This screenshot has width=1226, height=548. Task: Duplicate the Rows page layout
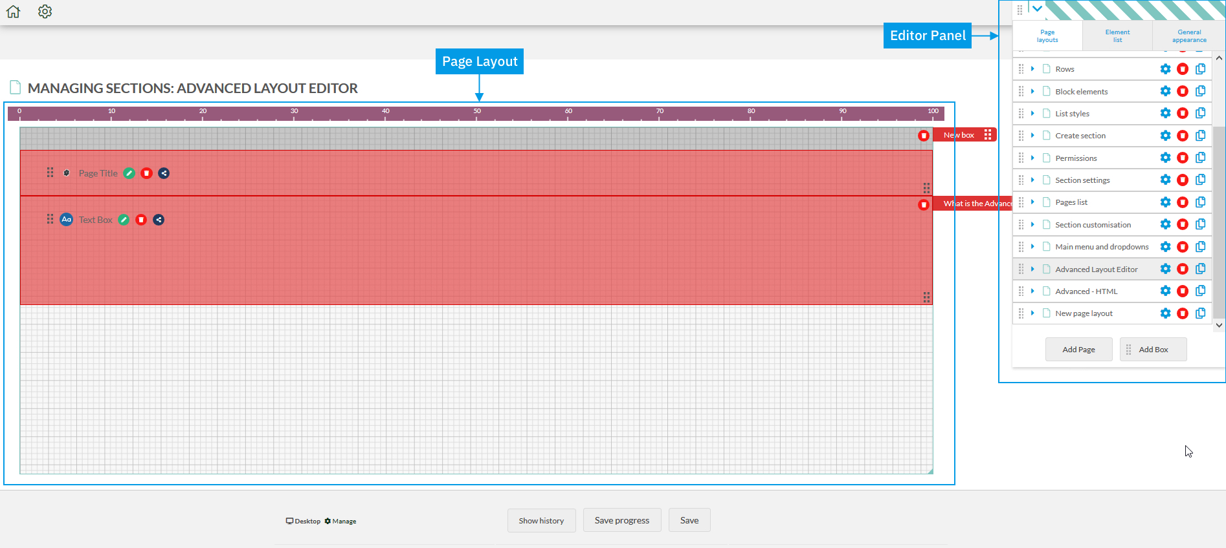(1200, 69)
